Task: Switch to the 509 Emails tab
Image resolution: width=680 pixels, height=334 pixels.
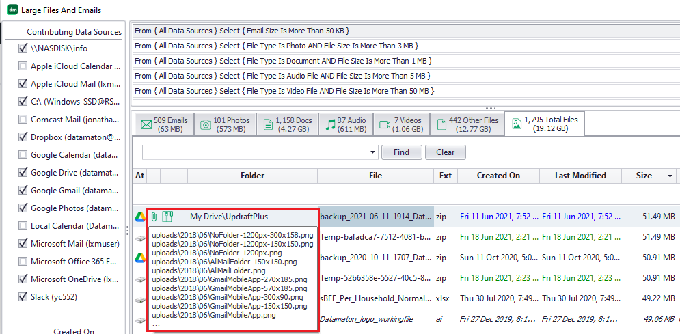Action: click(164, 125)
